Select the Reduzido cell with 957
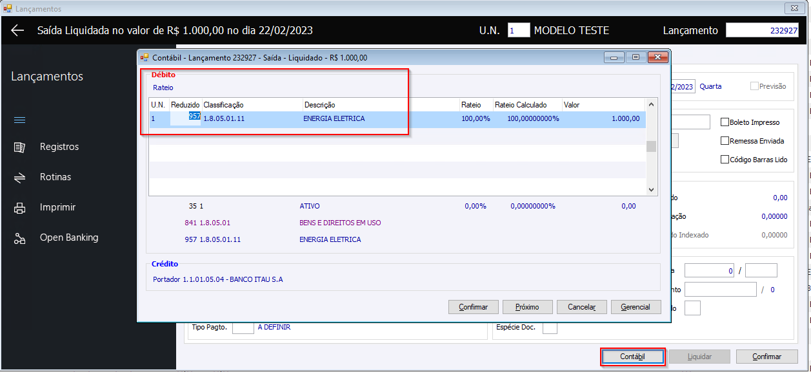Viewport: 811px width, 372px height. pos(186,118)
